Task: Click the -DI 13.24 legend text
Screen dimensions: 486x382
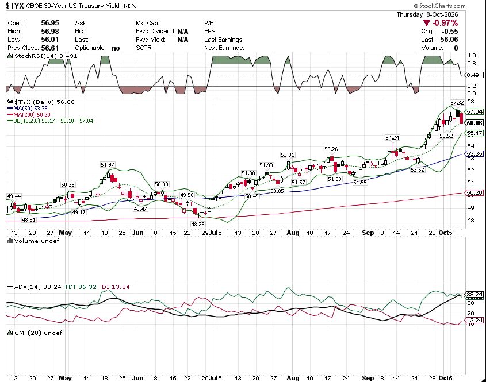Action: tap(114, 287)
